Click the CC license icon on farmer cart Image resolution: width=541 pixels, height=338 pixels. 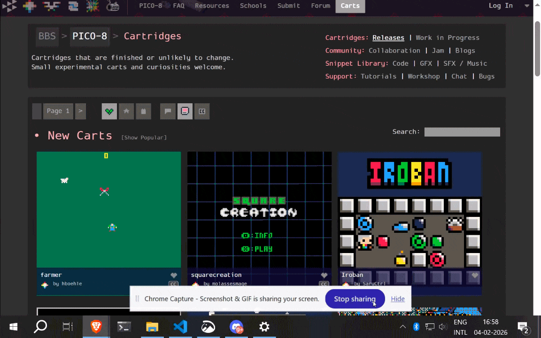[x=174, y=284]
